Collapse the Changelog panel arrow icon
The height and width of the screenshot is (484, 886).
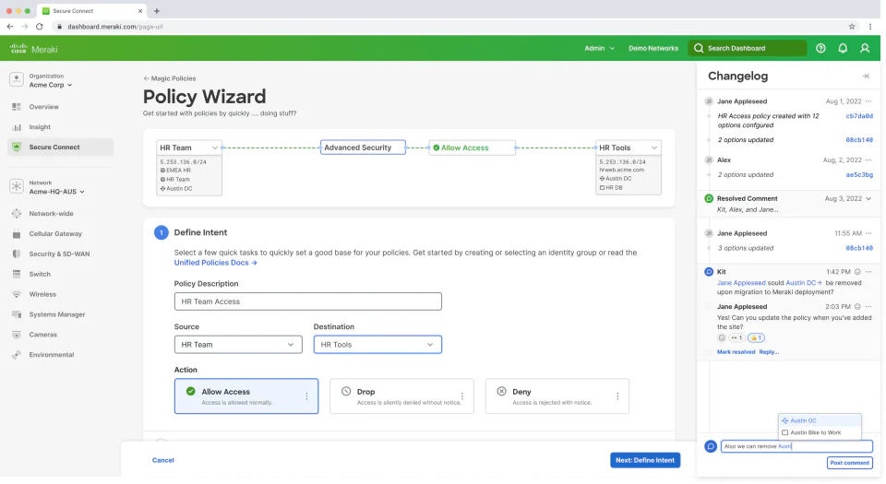click(x=865, y=77)
